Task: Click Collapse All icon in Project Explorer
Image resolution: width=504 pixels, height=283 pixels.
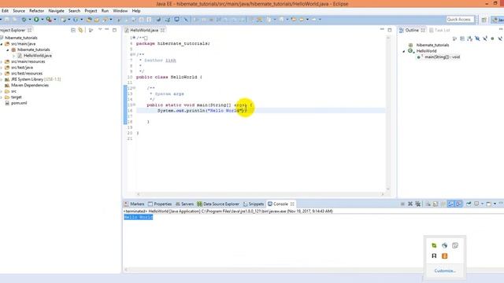Action: 73,30
